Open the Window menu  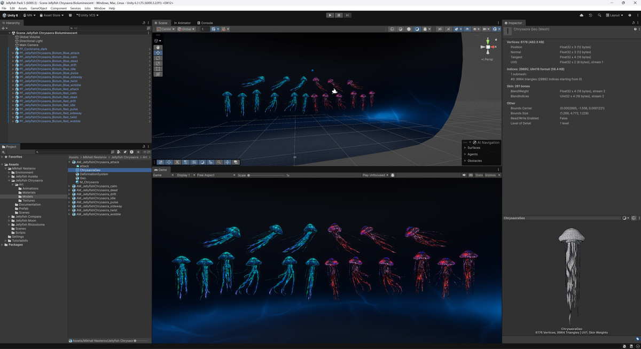pos(99,9)
